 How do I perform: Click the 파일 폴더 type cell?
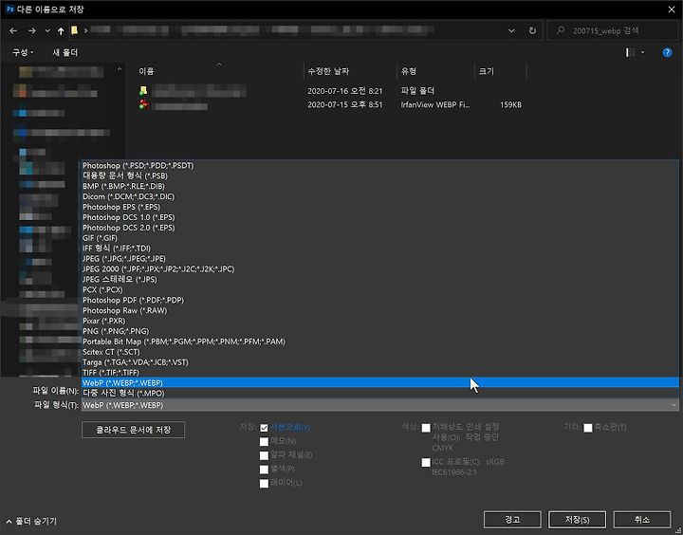(417, 91)
